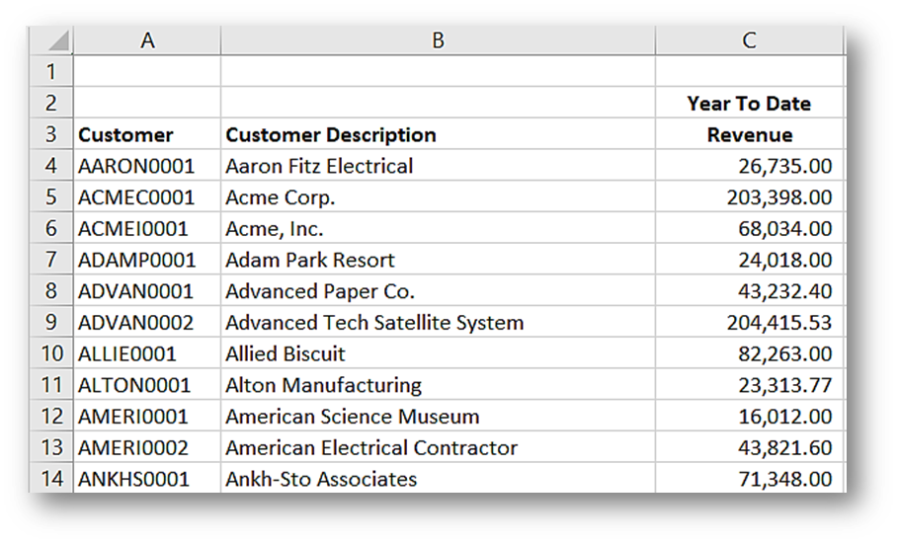Select column C header
The width and height of the screenshot is (898, 544).
(x=749, y=40)
